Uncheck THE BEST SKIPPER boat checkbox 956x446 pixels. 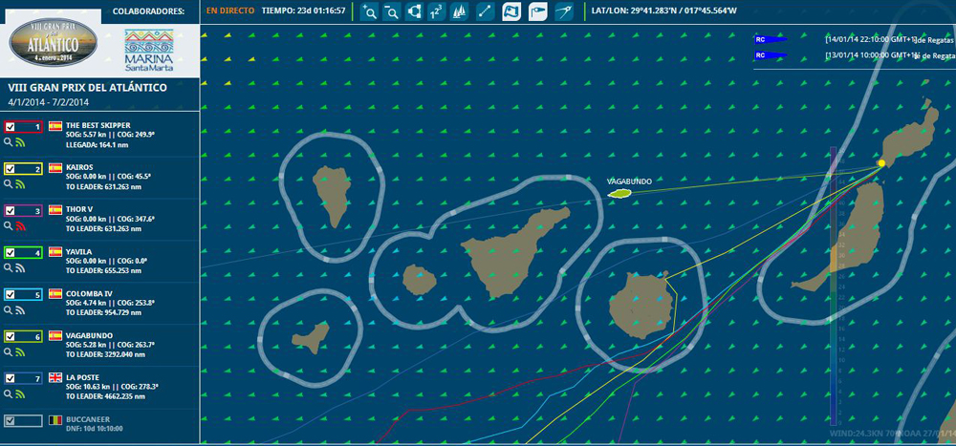[x=10, y=127]
